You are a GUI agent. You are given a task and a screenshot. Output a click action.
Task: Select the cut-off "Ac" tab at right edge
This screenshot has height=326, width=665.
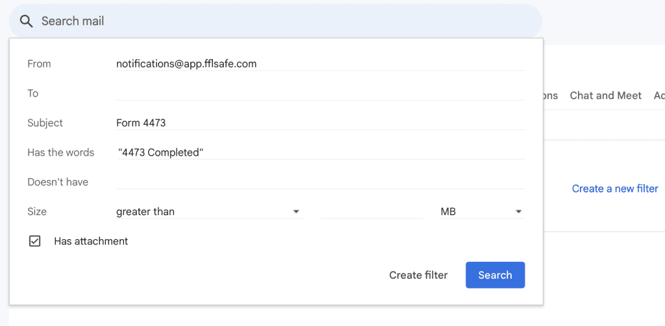(x=659, y=95)
